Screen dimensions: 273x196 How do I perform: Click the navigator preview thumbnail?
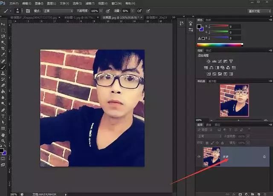tap(234, 100)
